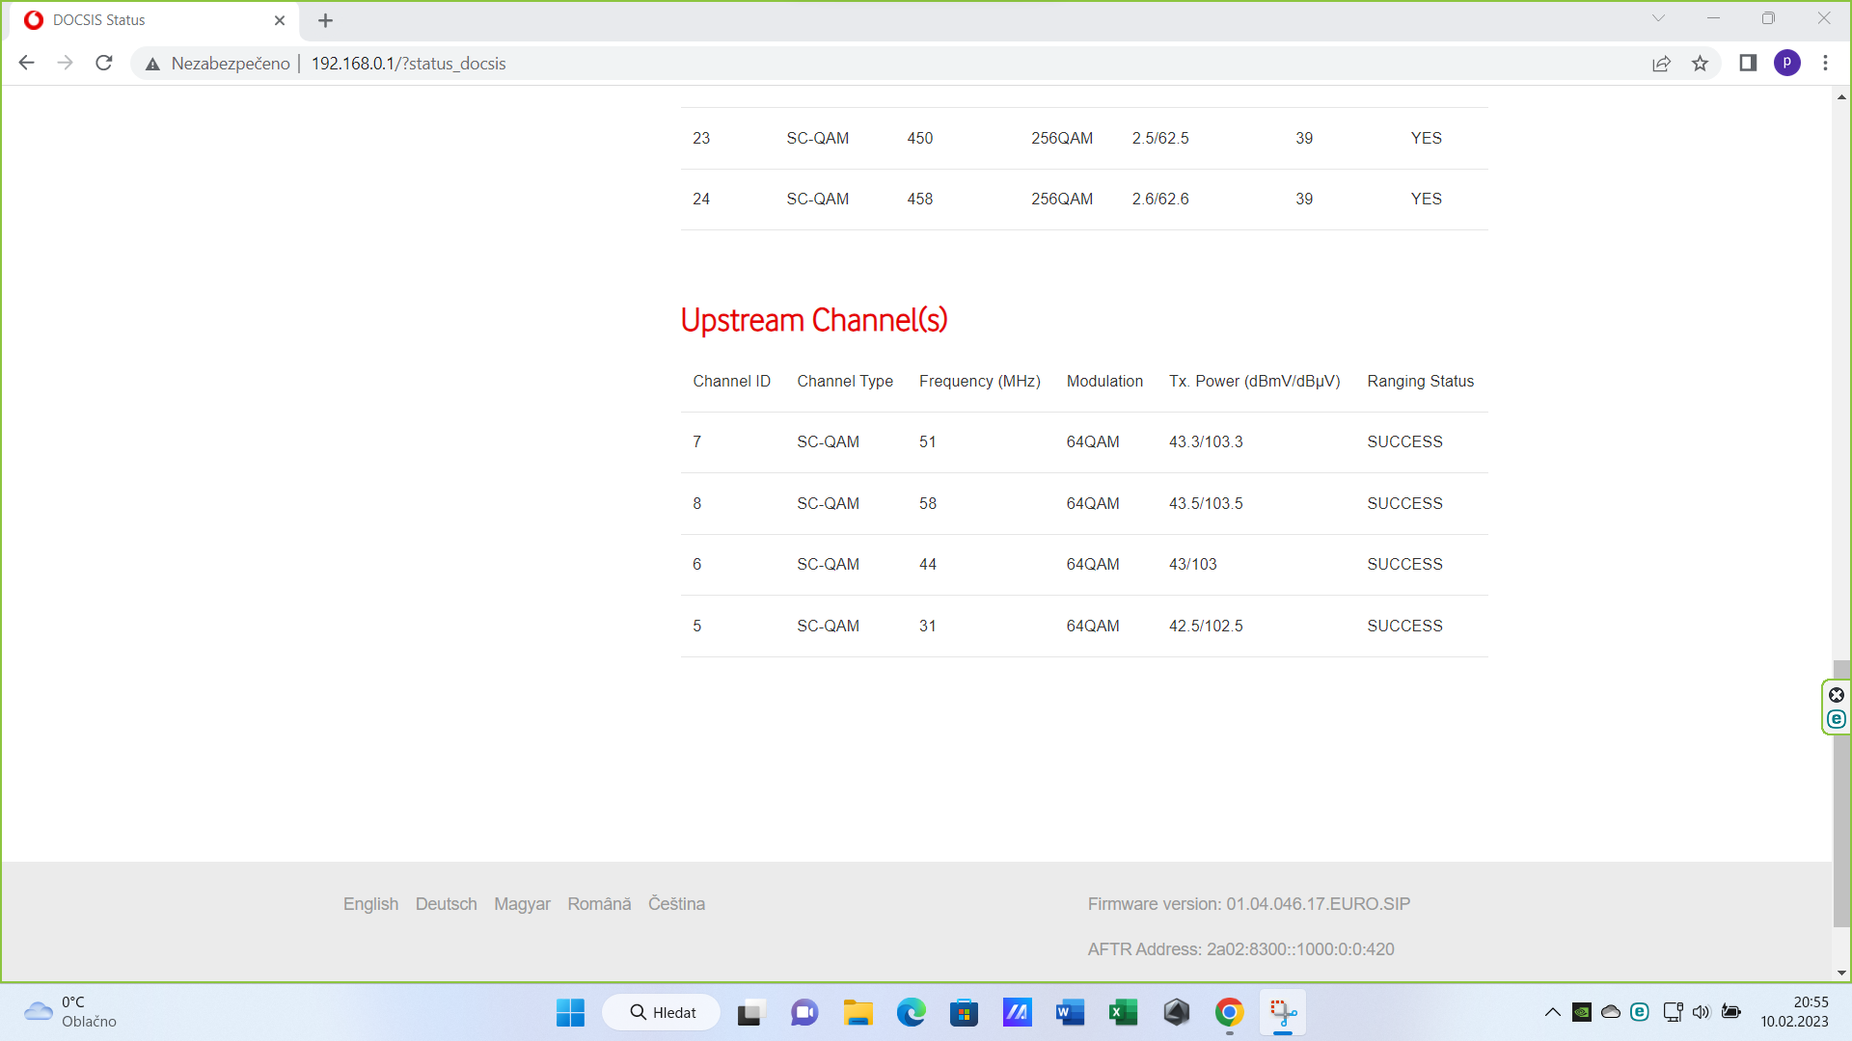Open the browser side panel
Screen dimensions: 1852x1041
click(1748, 63)
